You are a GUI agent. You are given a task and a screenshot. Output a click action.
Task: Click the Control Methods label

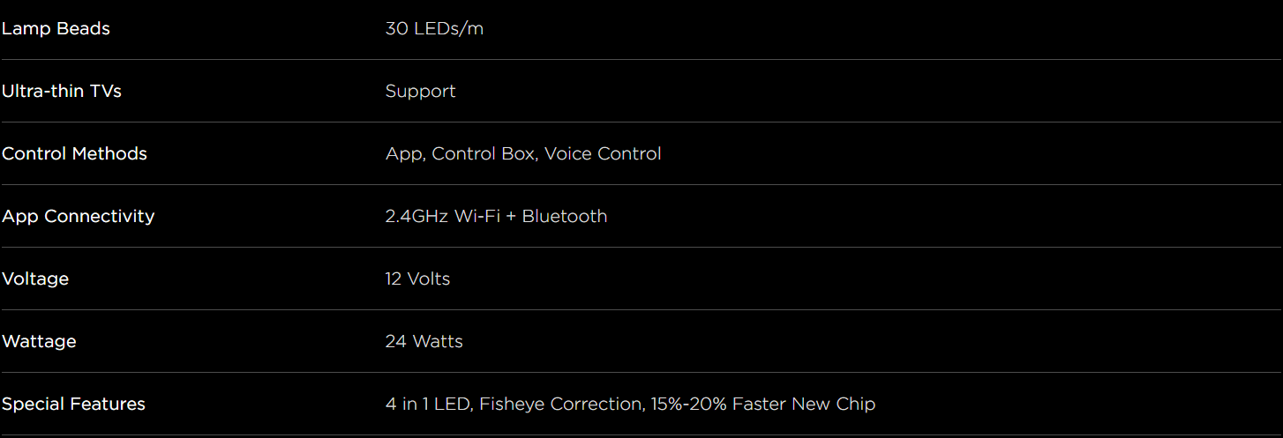coord(74,153)
